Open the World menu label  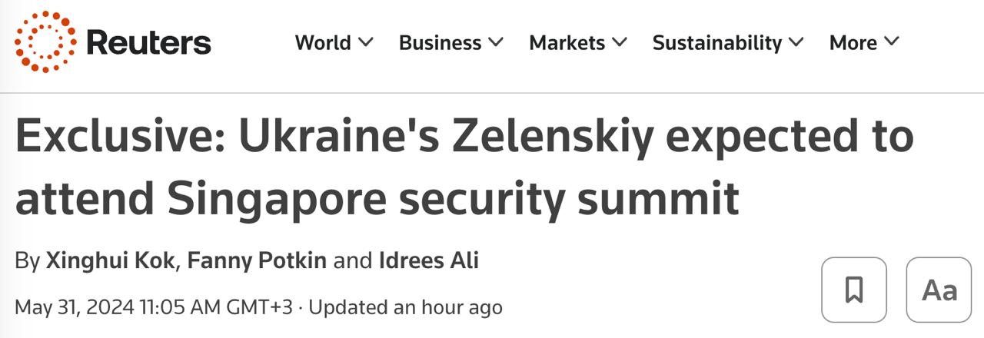[323, 43]
